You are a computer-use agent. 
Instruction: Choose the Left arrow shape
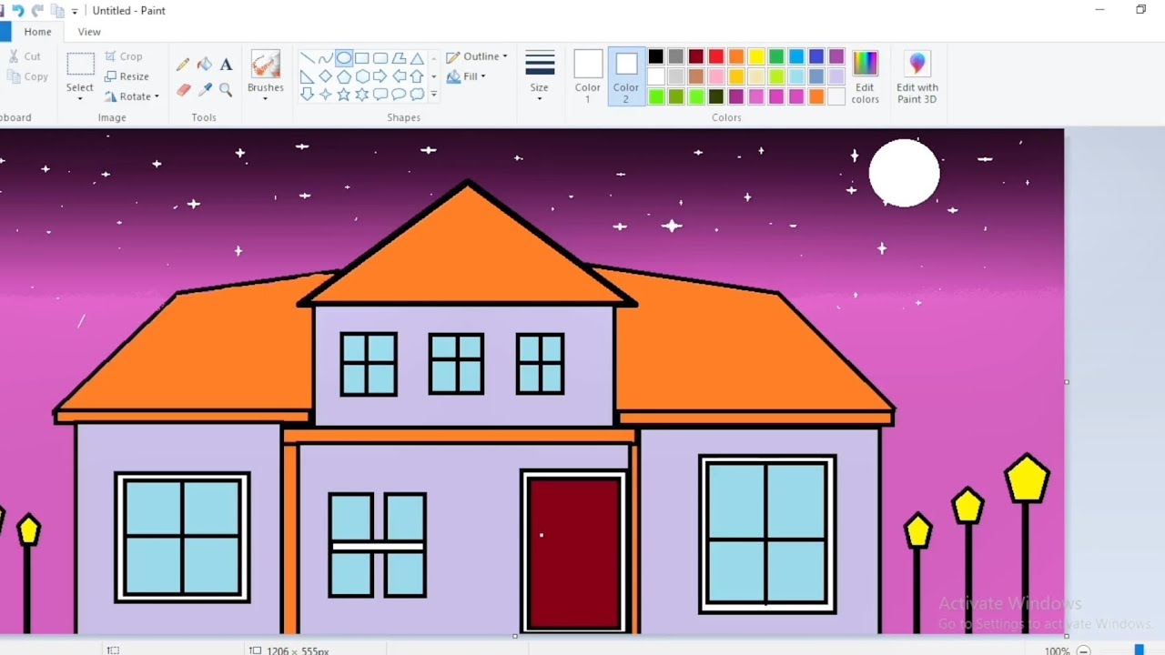[x=399, y=76]
